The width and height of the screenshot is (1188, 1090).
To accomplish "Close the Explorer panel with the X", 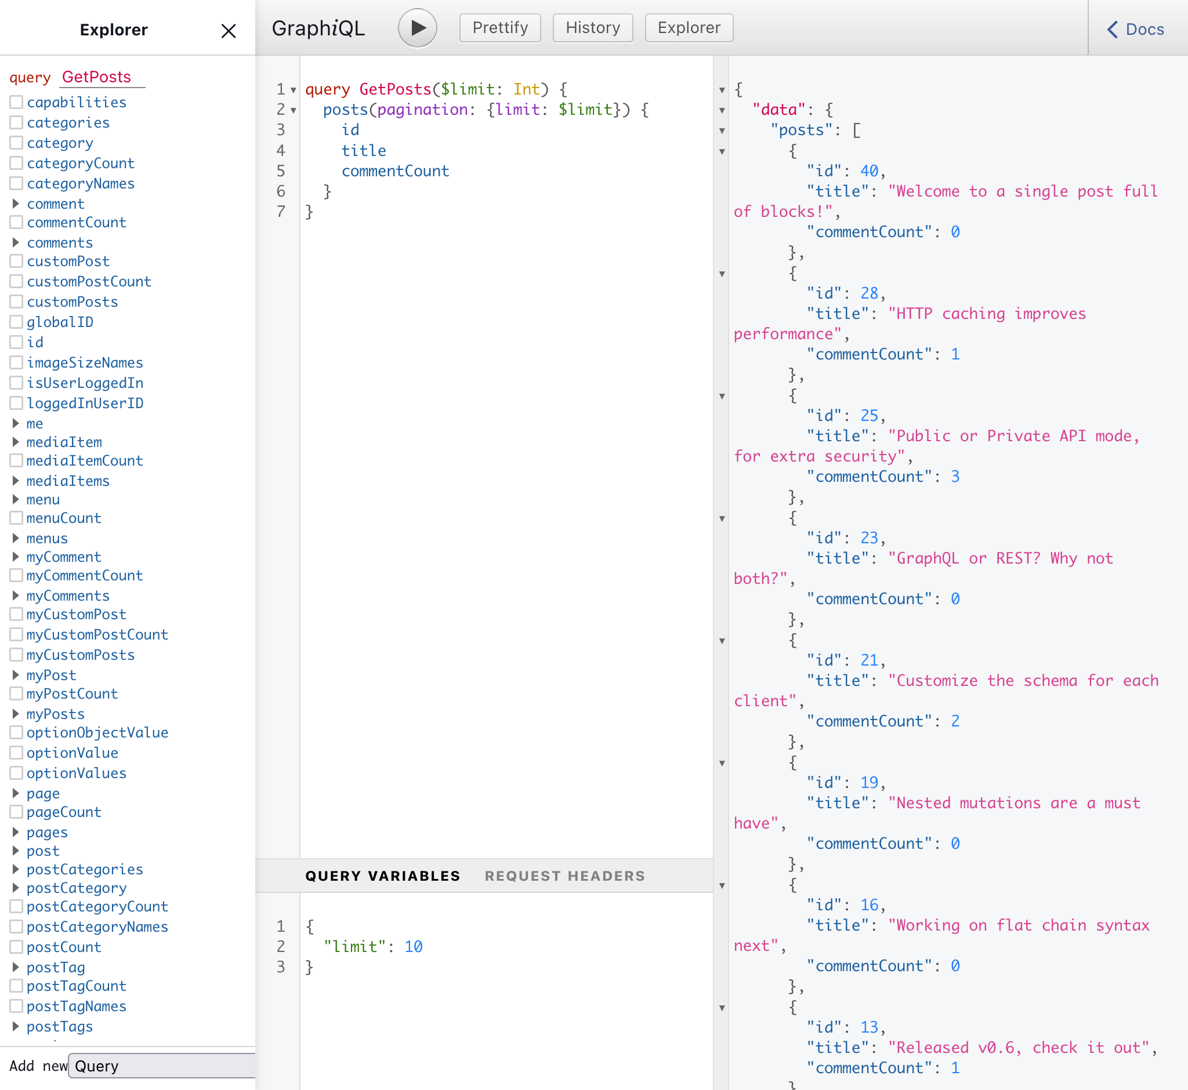I will tap(229, 31).
